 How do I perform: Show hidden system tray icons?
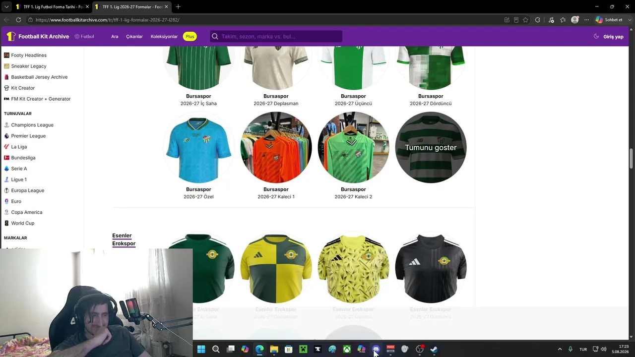click(x=560, y=350)
